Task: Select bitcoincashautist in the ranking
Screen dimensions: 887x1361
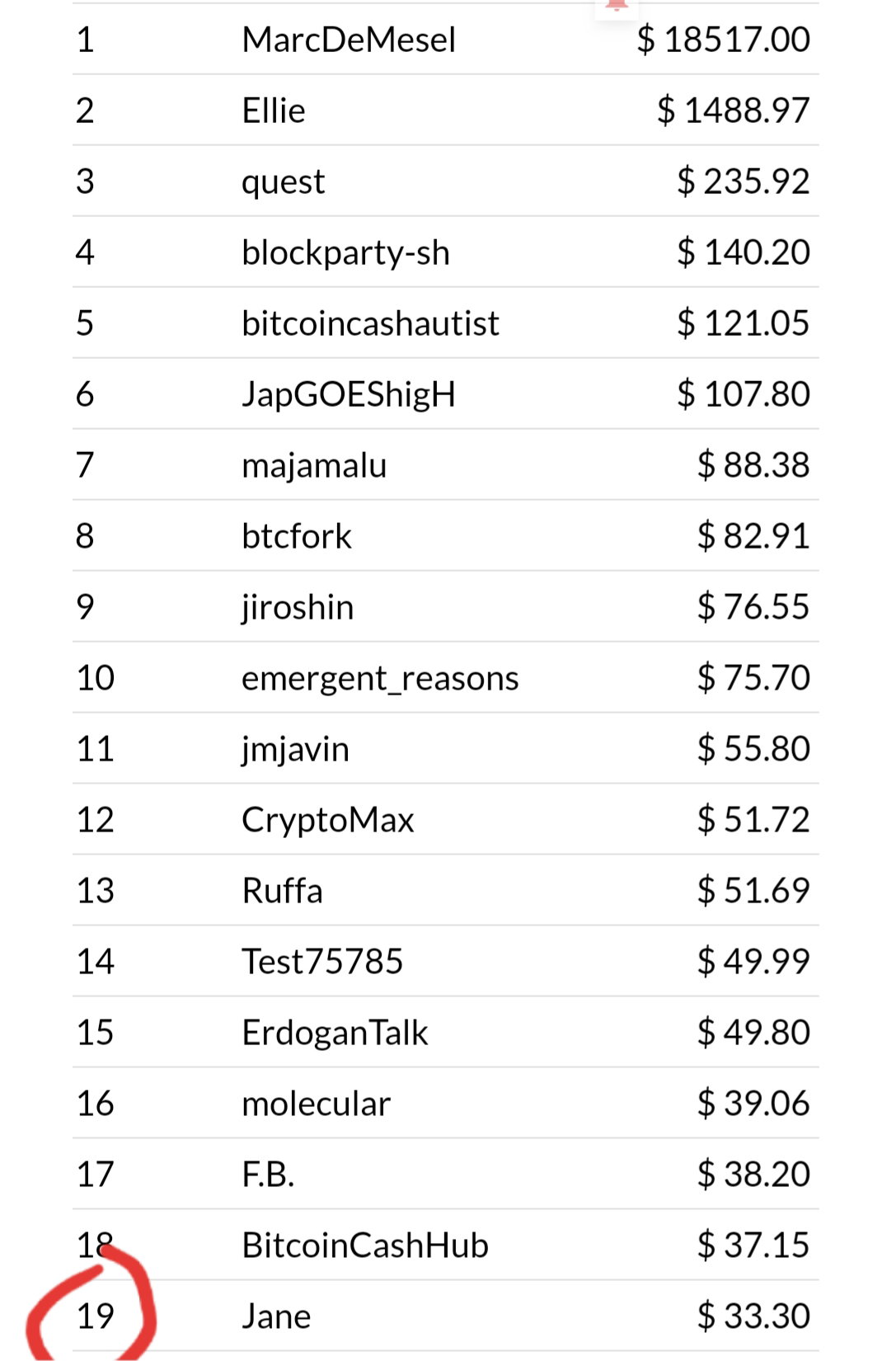Action: click(x=370, y=323)
